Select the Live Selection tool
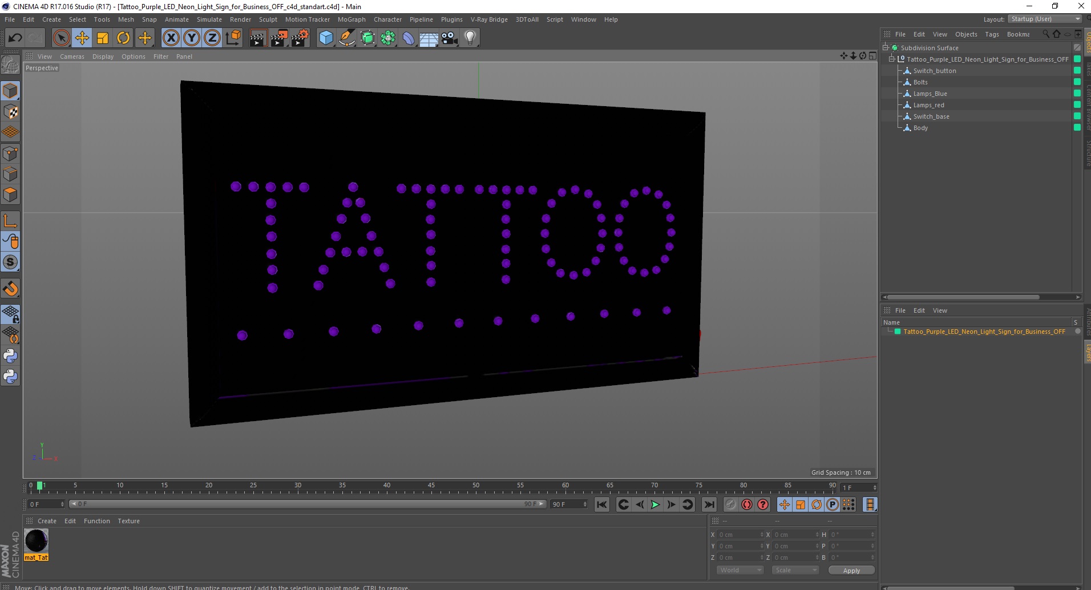Screen dimensions: 1091x590 (61, 38)
